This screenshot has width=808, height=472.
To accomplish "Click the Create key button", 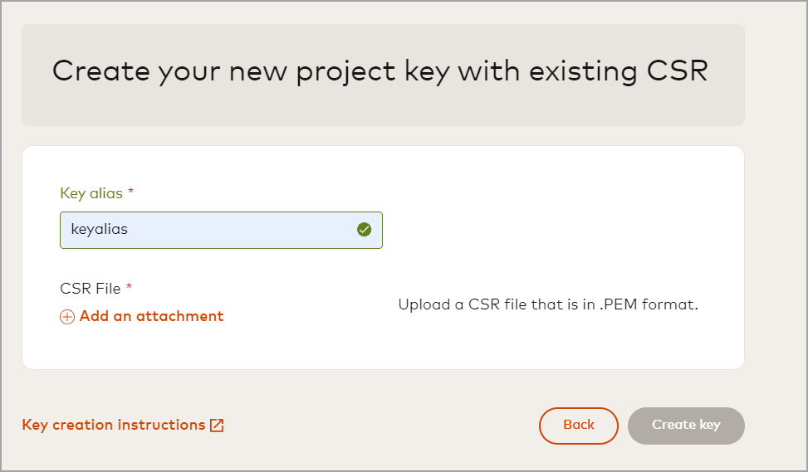I will point(686,425).
